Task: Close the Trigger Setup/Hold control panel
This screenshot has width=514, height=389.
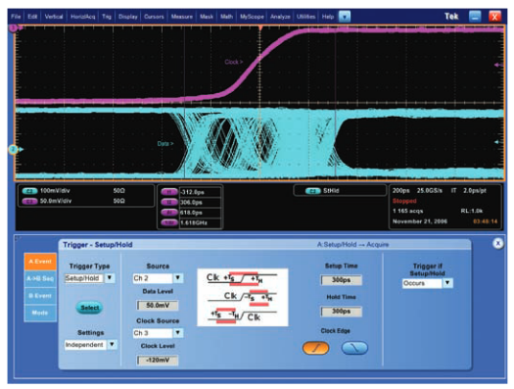Action: [498, 243]
